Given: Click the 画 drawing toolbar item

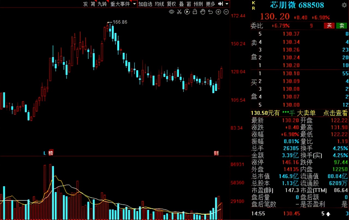Looking at the screenshot, I should [189, 4].
